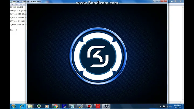Click the blue shielded taskbar icon
194x109 pixels.
pos(64,106)
